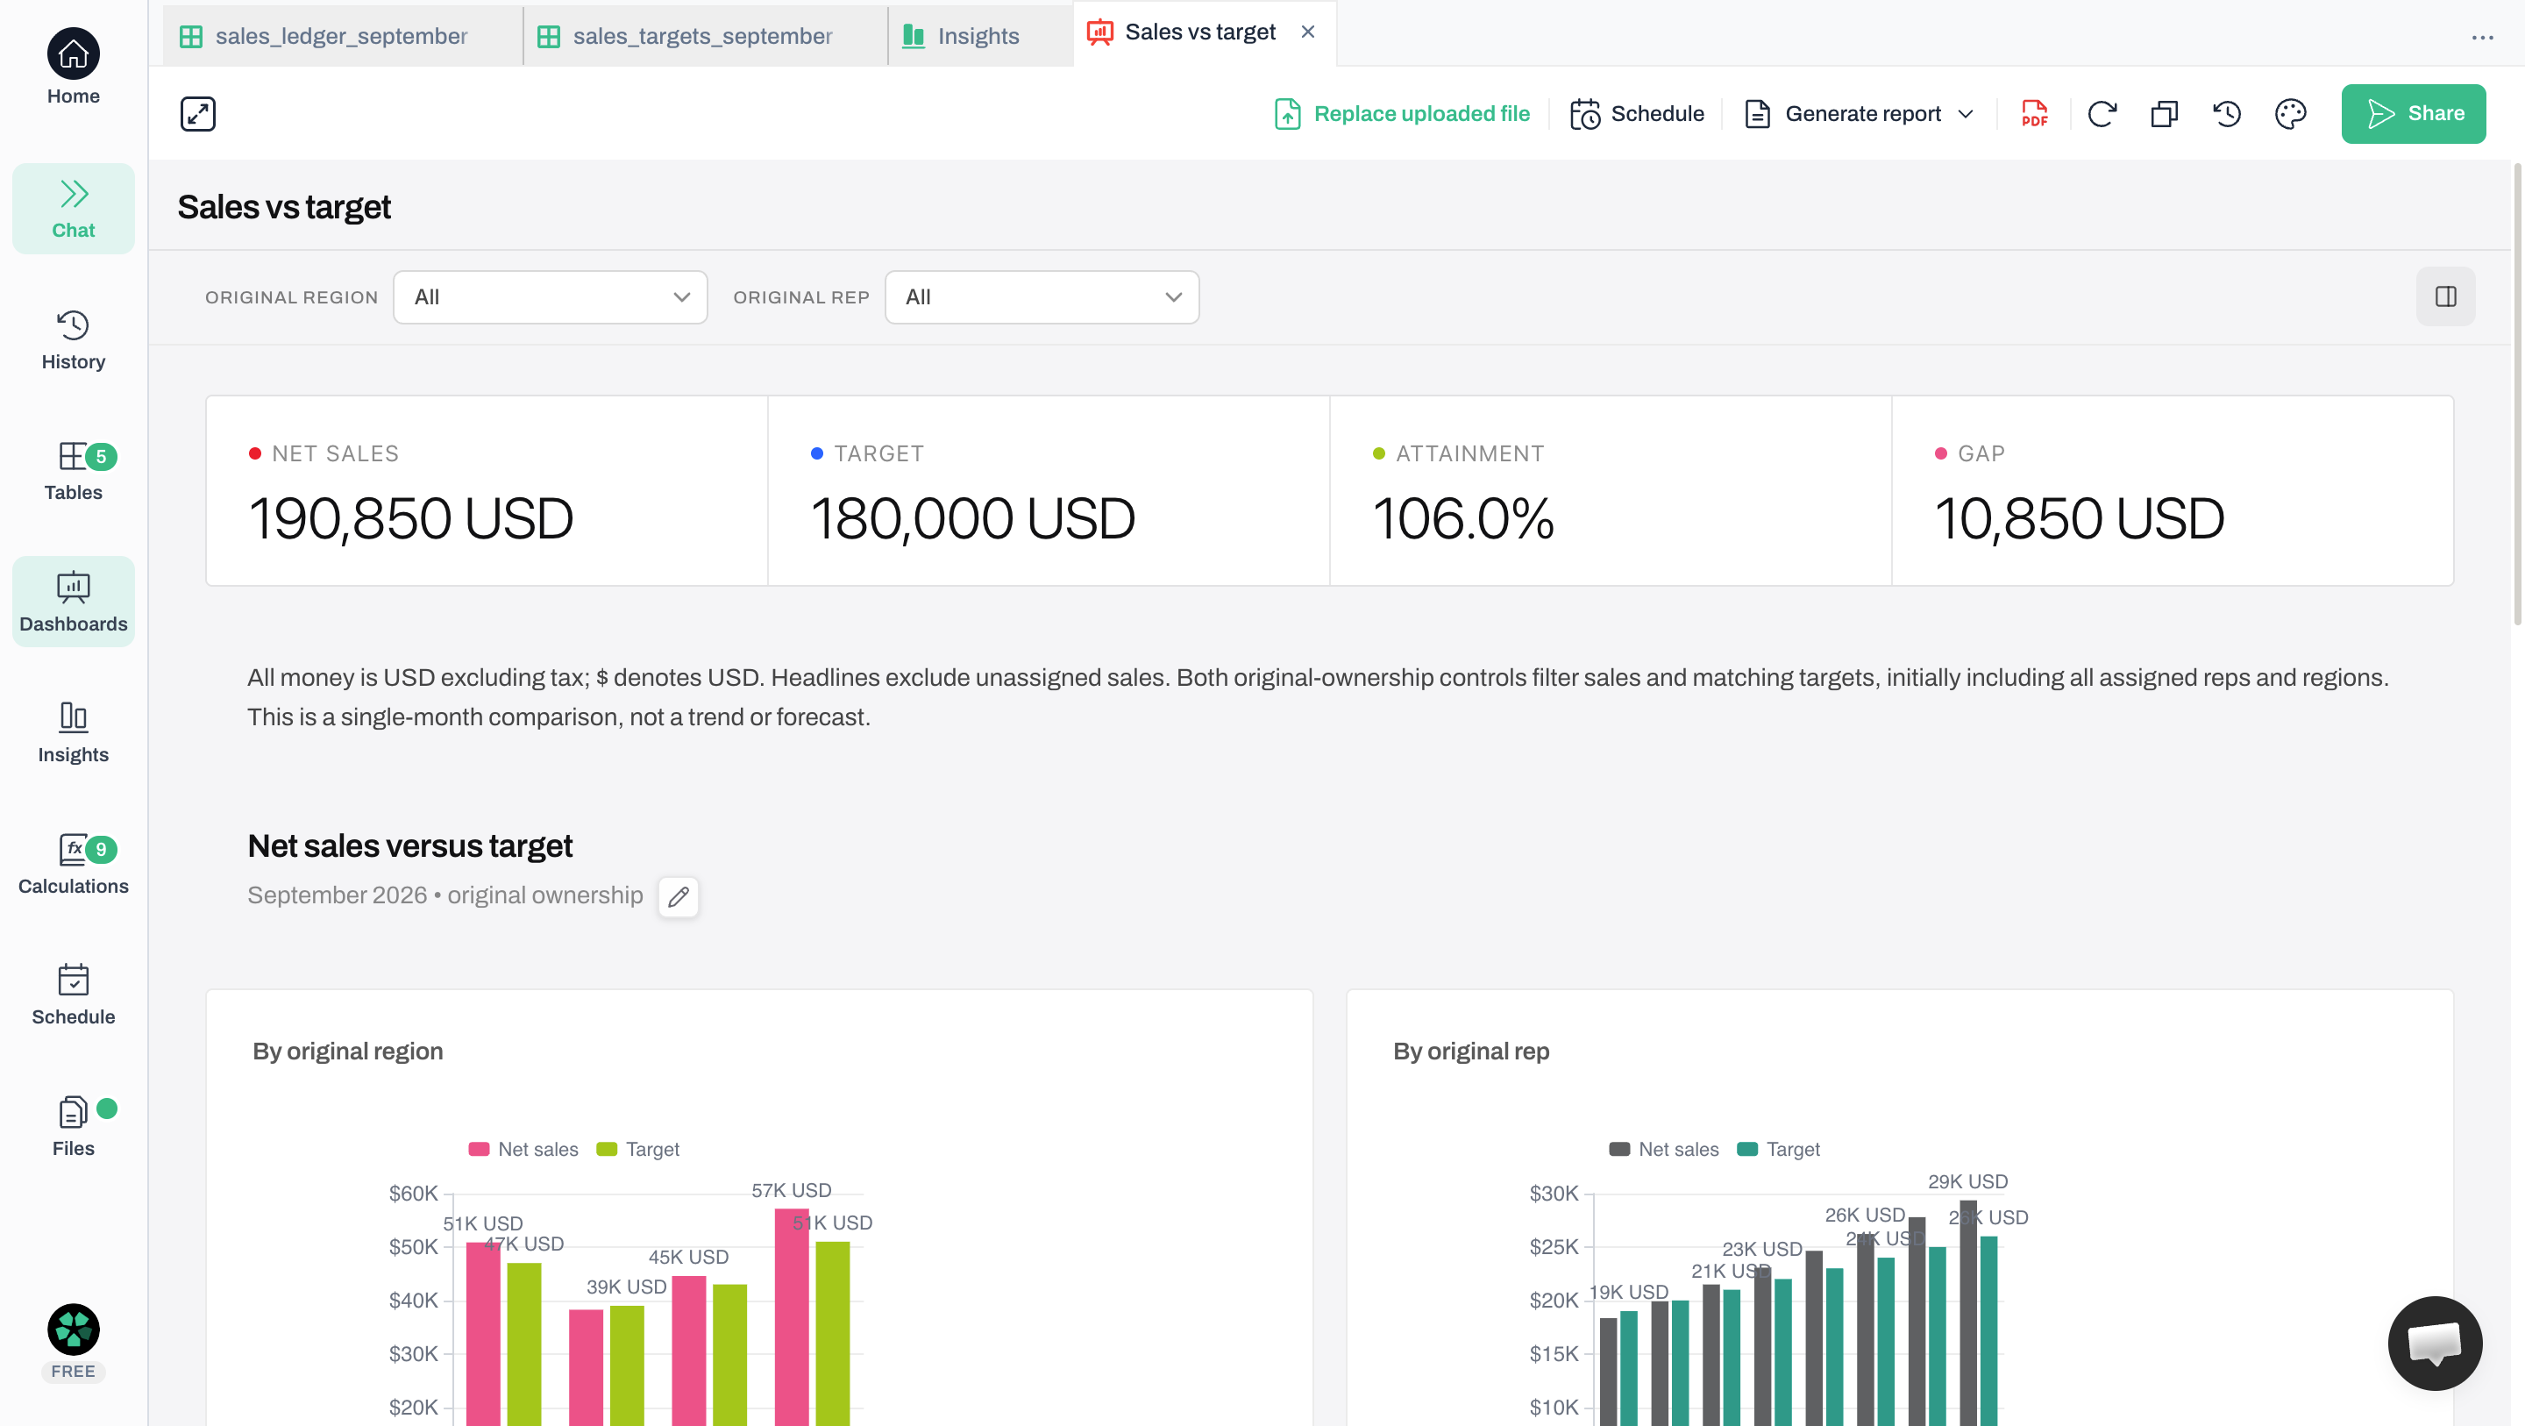The image size is (2525, 1426).
Task: Toggle Target legend in rep chart
Action: [1778, 1150]
